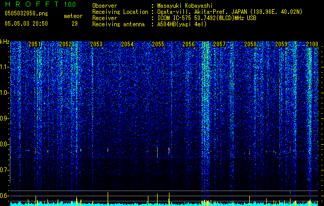Select the Ogata-vill. Akita-Pref. JAPAN location text
Viewport: 324px width, 206px height.
pyautogui.click(x=230, y=12)
